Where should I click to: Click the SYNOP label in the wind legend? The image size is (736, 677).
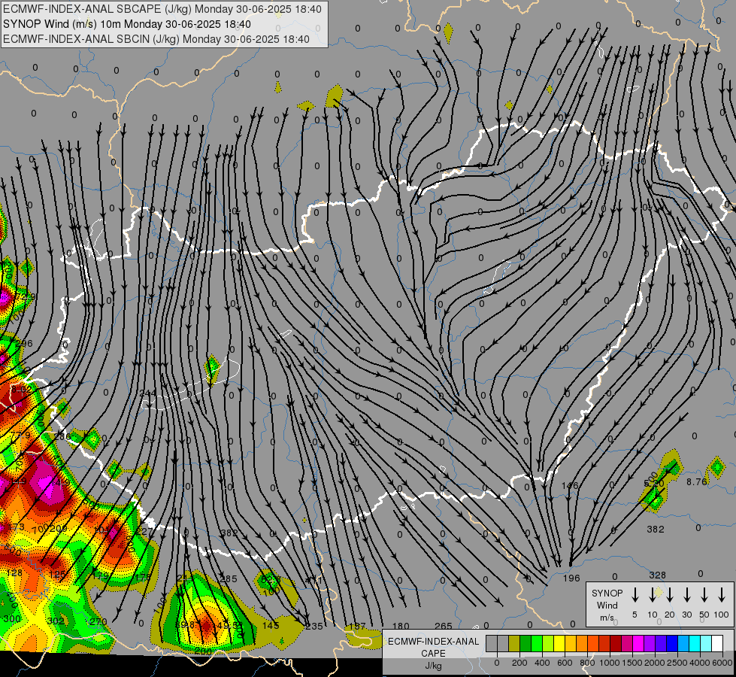click(x=607, y=593)
